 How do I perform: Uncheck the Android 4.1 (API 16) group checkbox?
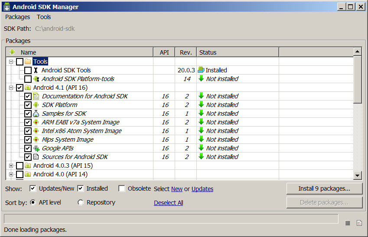pos(20,88)
